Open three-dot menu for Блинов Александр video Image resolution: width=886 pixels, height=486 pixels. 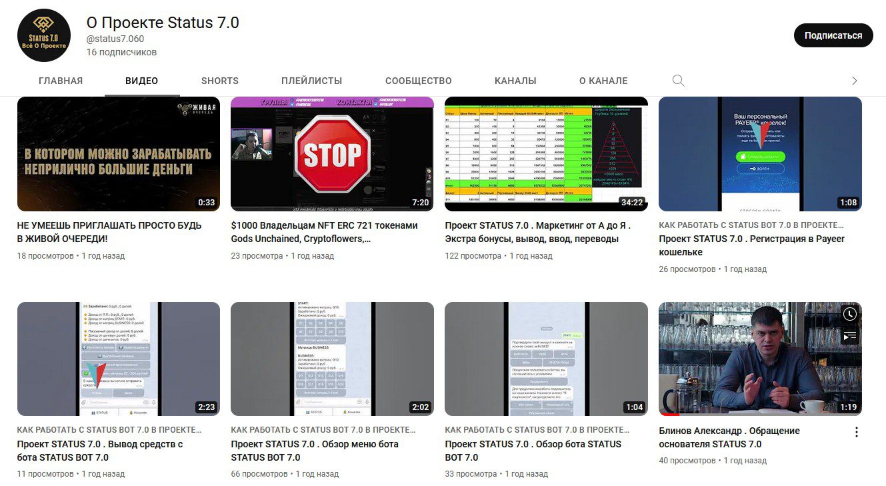point(857,432)
